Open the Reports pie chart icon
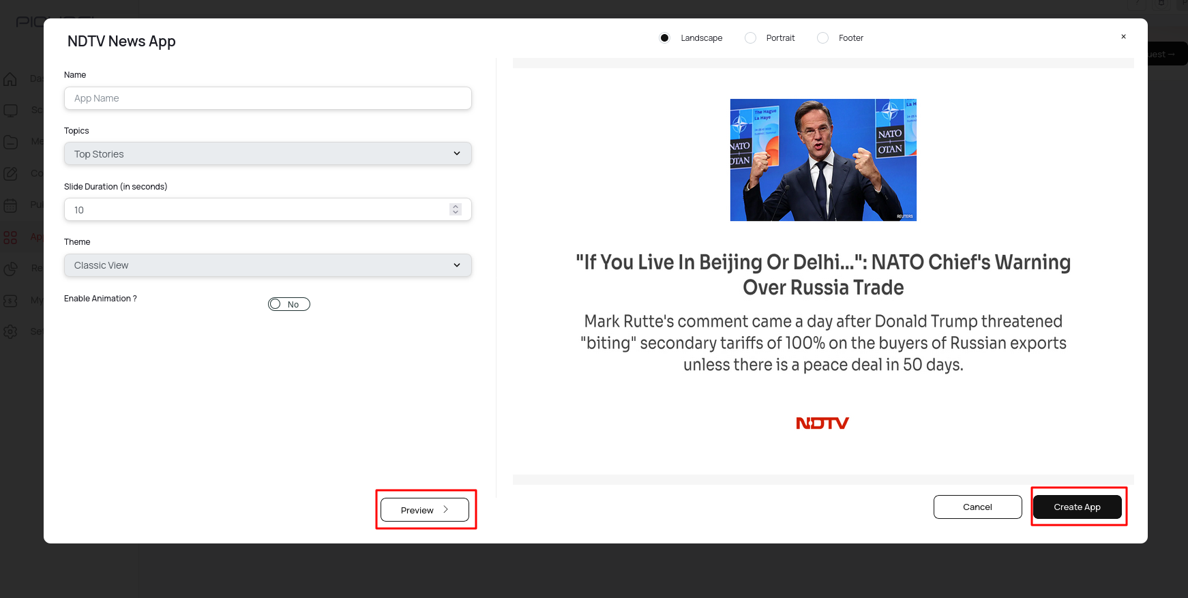Screen dimensions: 1188x598 (10, 269)
